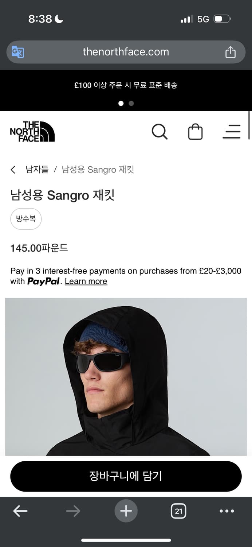Go back with the browser left arrow
Image resolution: width=252 pixels, height=547 pixels.
(20, 511)
